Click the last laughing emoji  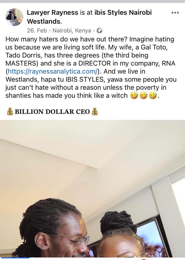[x=153, y=96]
